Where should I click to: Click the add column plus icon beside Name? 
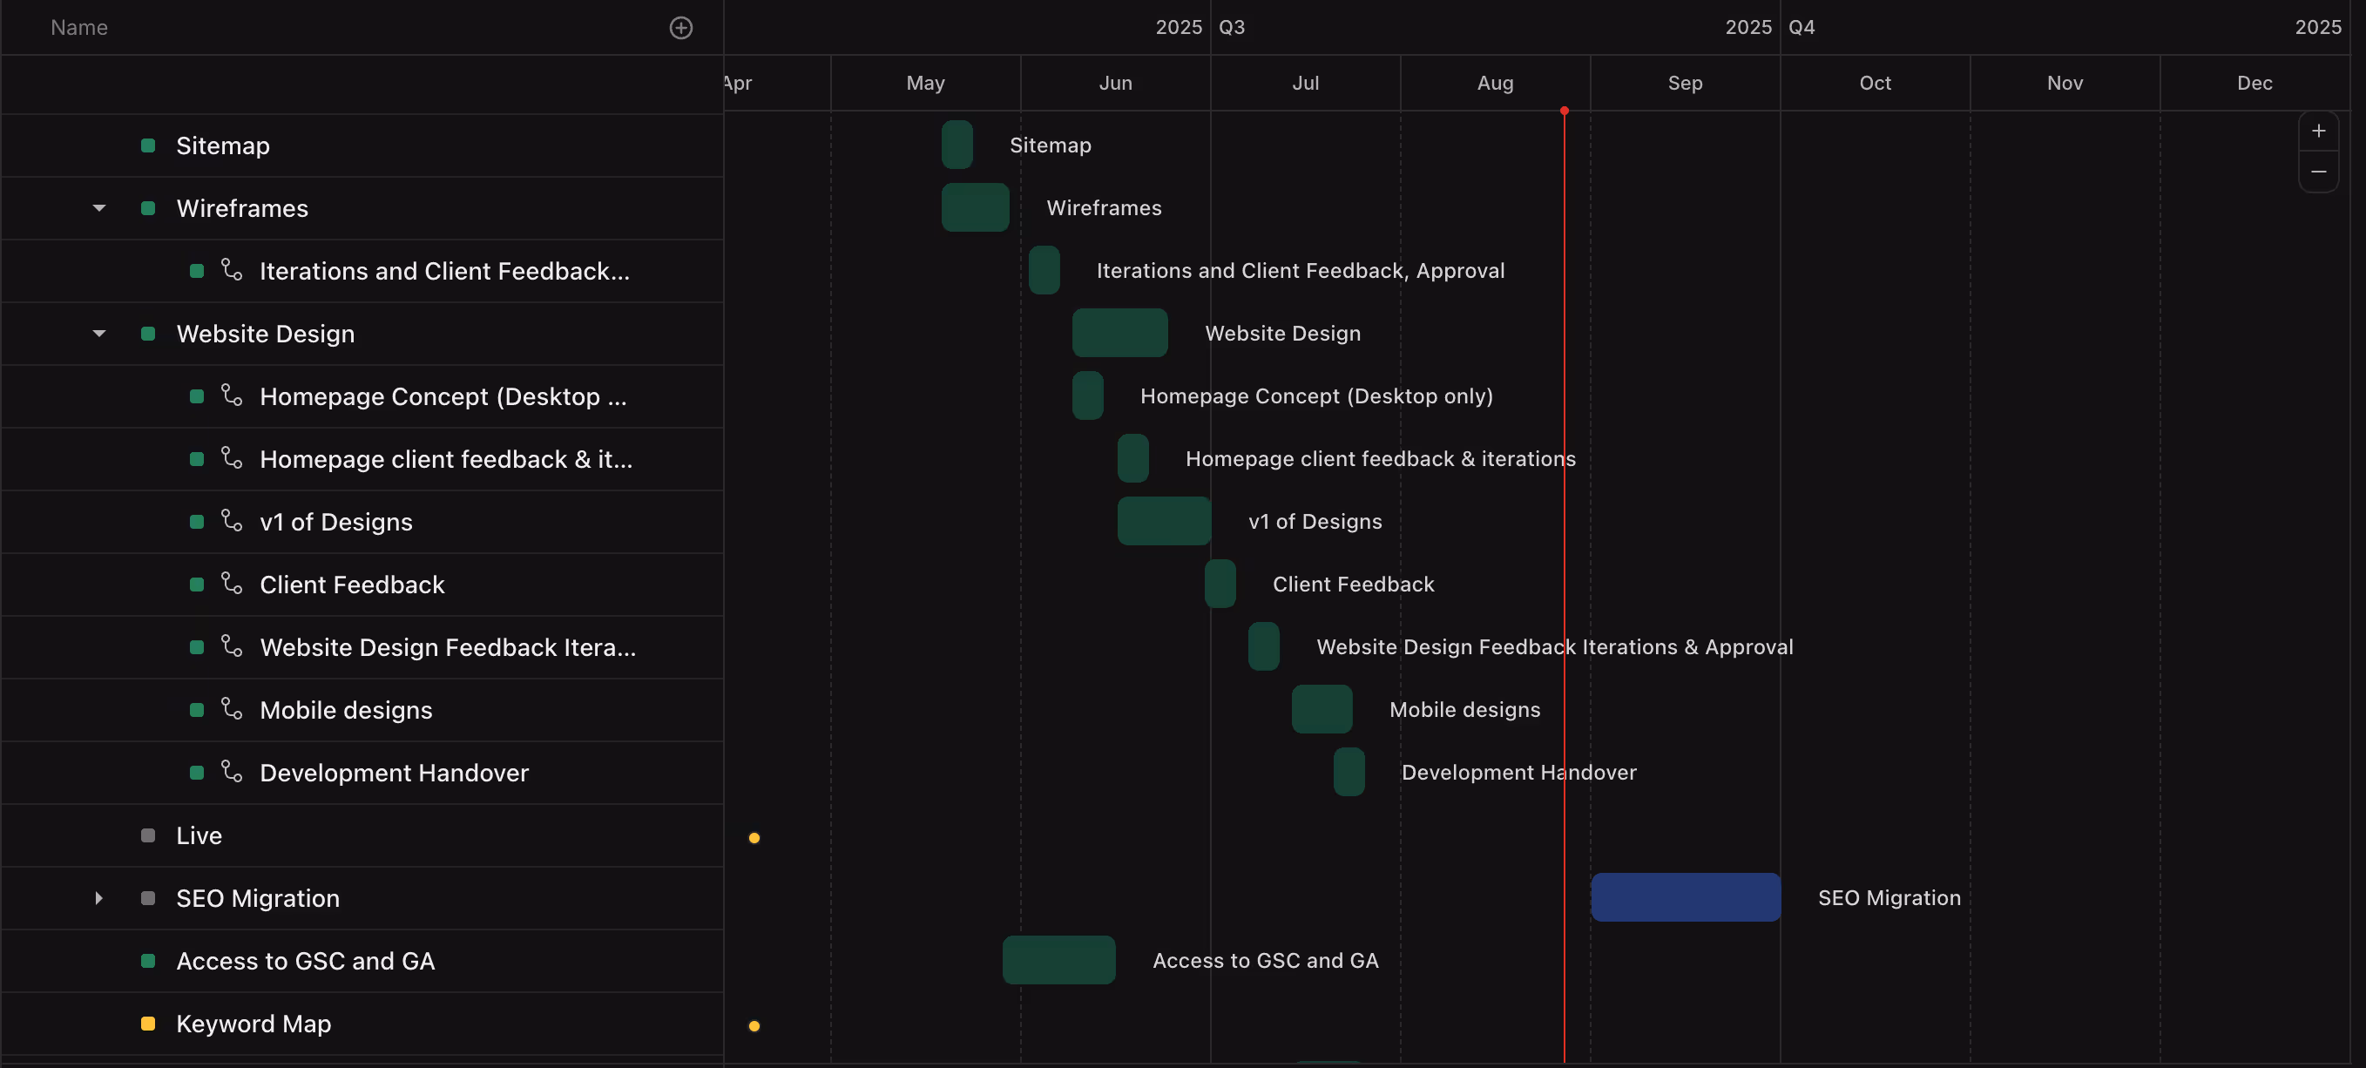(x=680, y=28)
